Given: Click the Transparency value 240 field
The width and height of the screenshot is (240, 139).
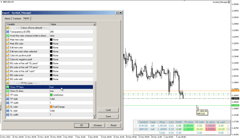Looking at the screenshot, I should [71, 32].
